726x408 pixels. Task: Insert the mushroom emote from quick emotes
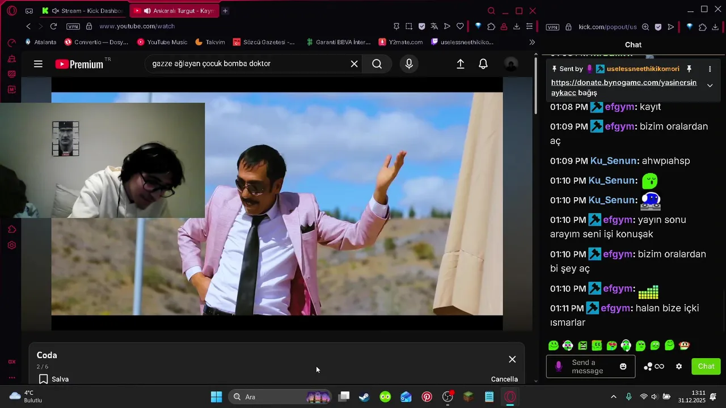click(x=685, y=345)
